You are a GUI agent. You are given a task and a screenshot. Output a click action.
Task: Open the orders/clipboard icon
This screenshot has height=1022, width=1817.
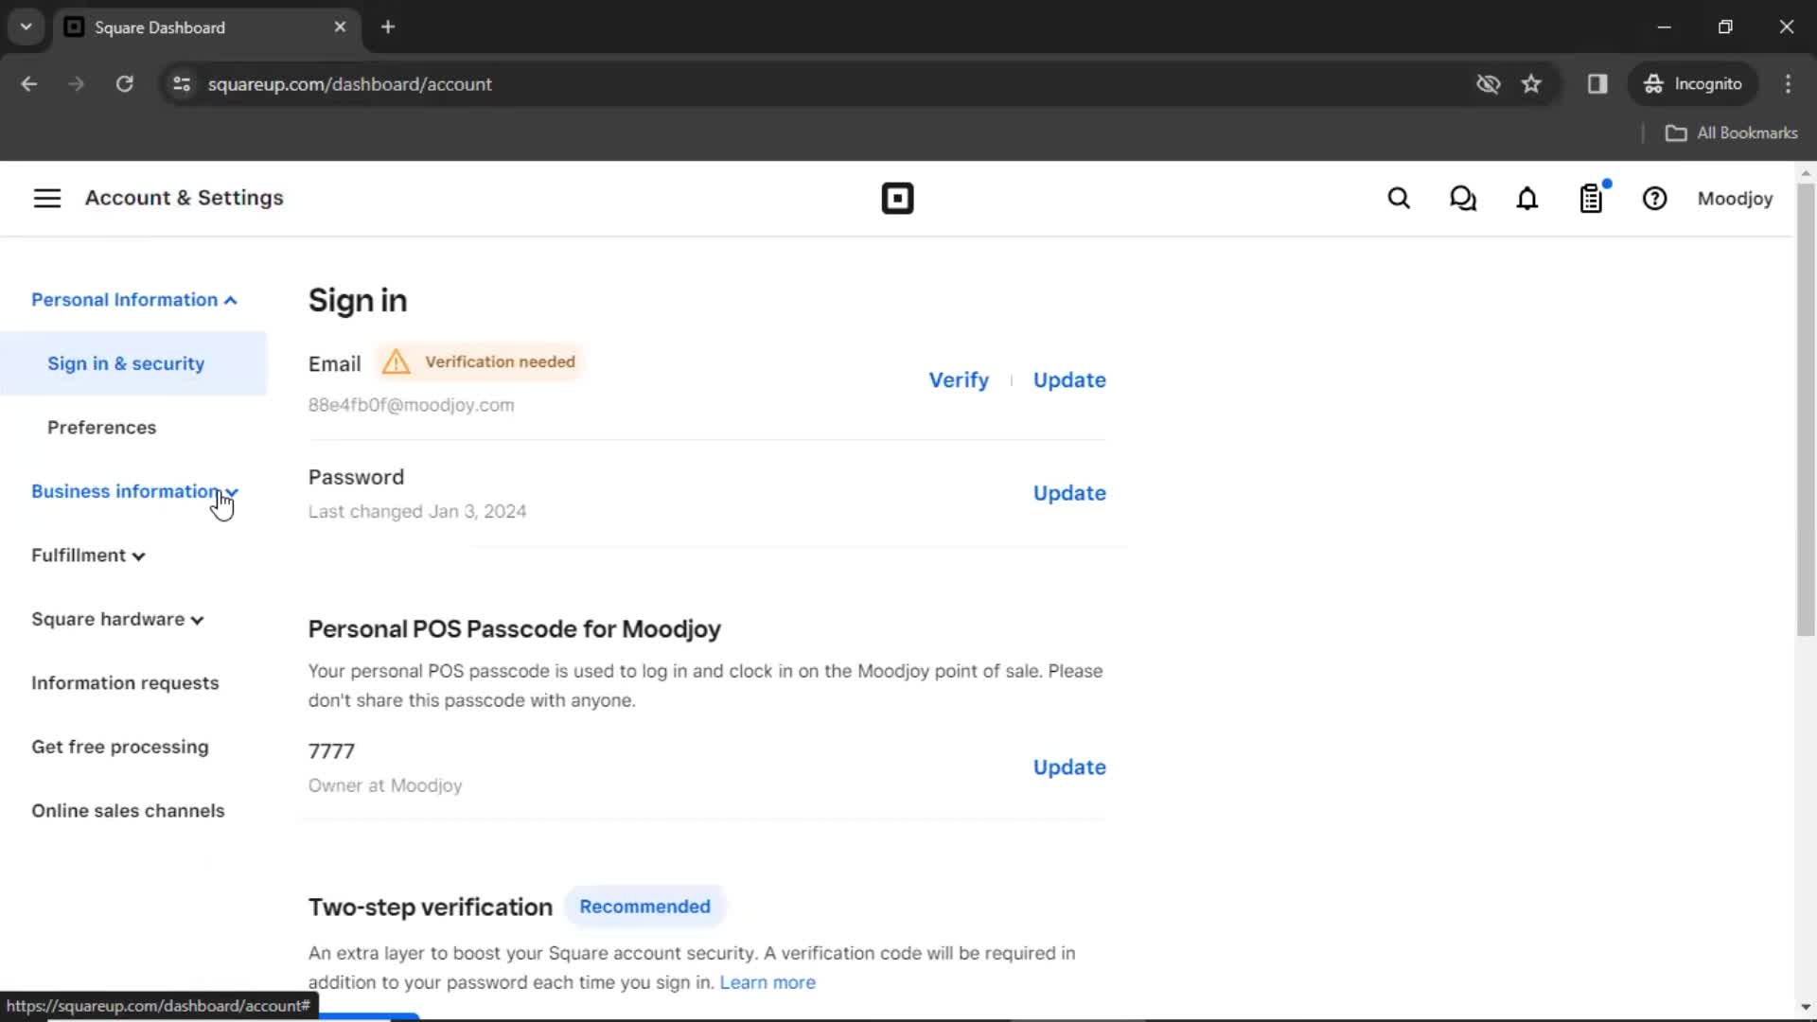(x=1591, y=199)
